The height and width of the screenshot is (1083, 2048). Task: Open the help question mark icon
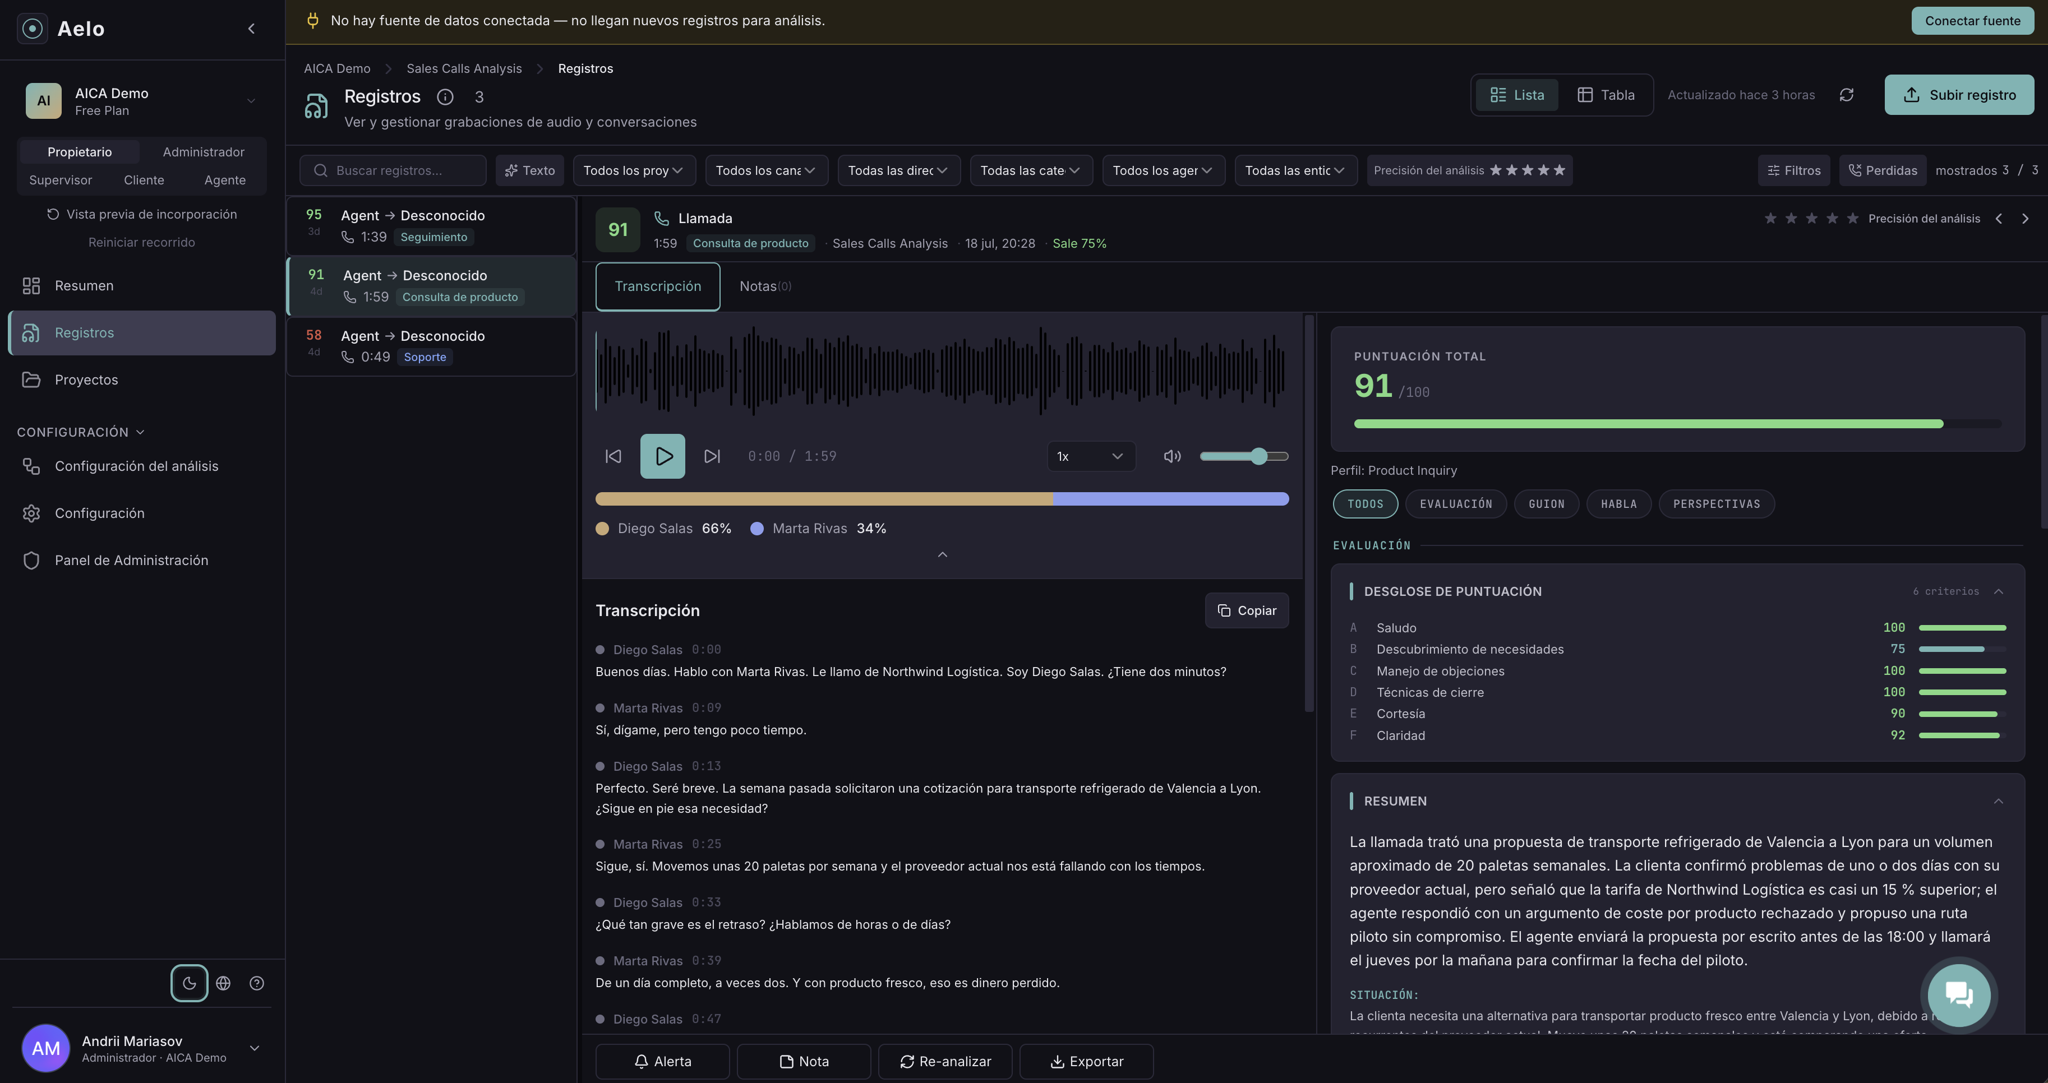click(257, 983)
